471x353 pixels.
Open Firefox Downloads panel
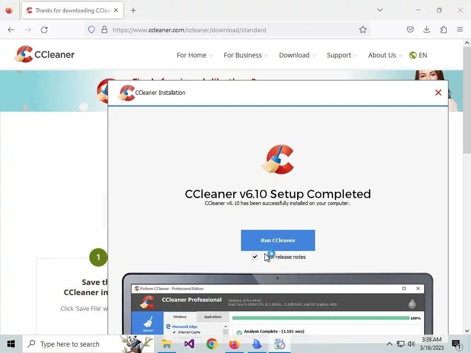point(426,29)
